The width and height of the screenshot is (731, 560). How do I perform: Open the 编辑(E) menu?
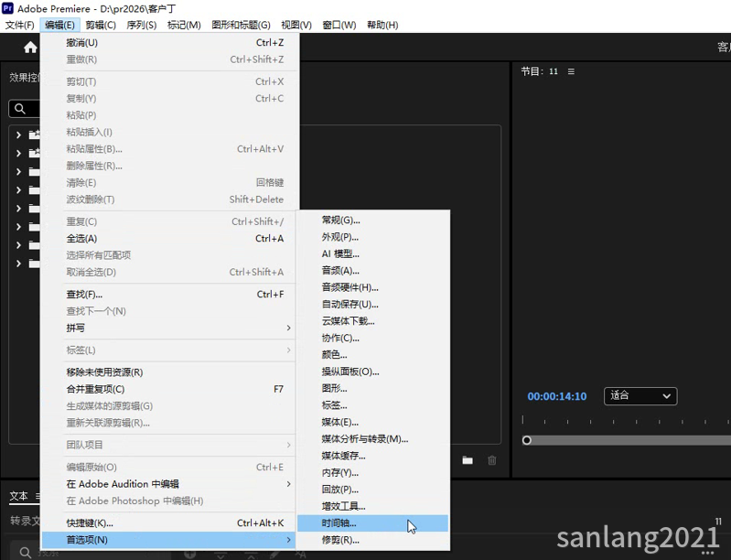coord(59,25)
